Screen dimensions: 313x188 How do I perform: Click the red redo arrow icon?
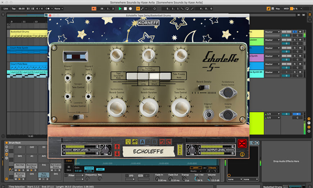(x=169, y=142)
